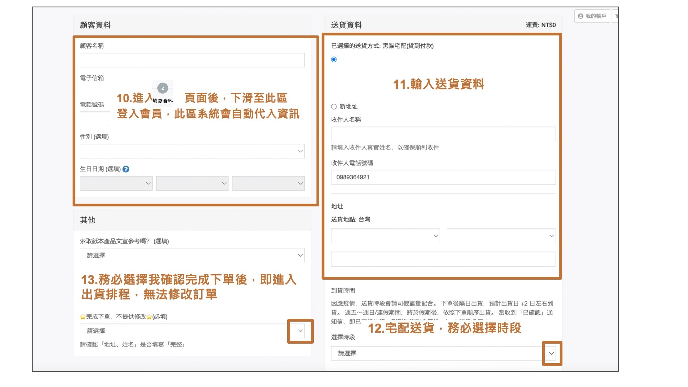Open the 我的帳戶 account button
688x387 pixels.
pos(592,16)
